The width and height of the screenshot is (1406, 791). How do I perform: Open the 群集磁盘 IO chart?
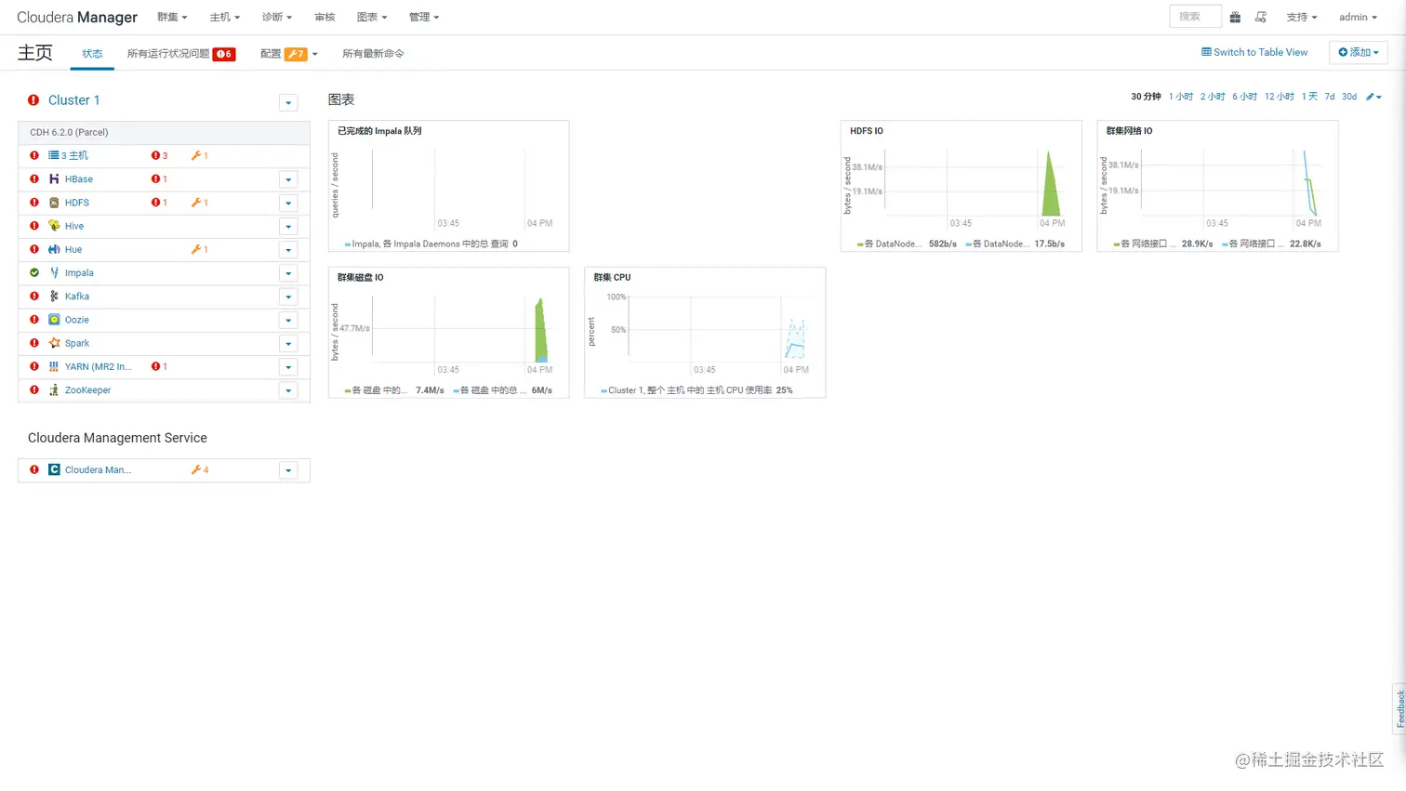click(448, 333)
